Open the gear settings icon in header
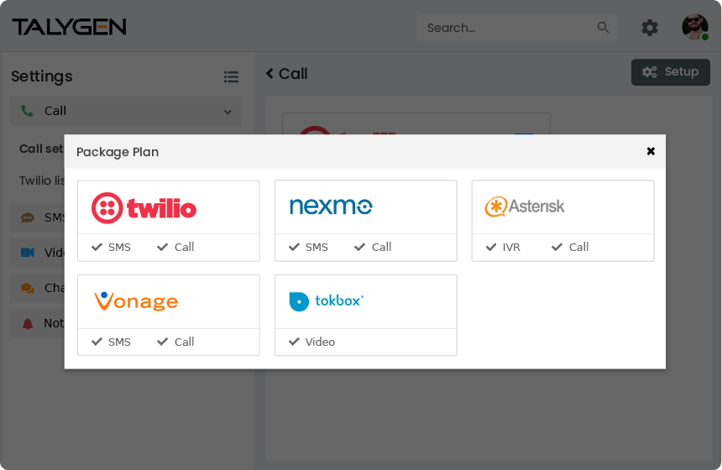722x470 pixels. click(x=650, y=28)
